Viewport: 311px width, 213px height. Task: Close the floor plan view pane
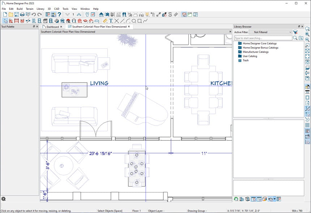click(x=230, y=32)
